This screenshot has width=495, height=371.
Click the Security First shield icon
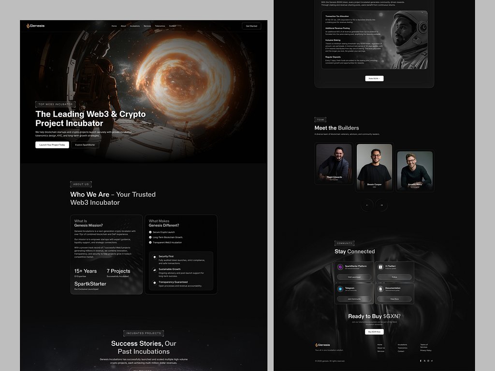click(x=155, y=257)
